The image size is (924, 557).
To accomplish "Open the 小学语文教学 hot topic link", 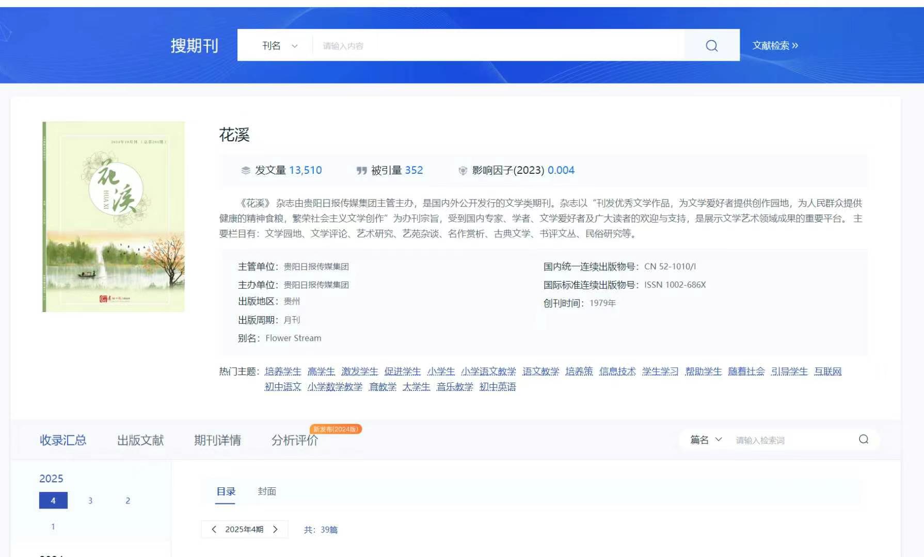I will click(x=488, y=371).
